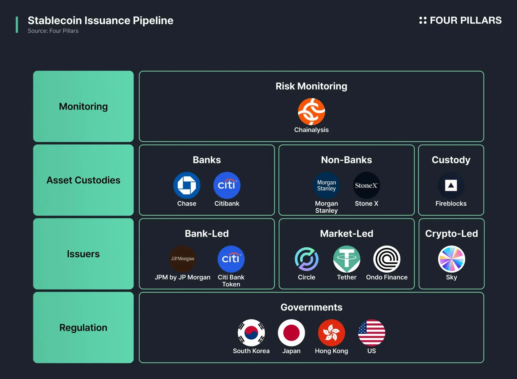Click the Tether logo
This screenshot has height=379, width=517.
tap(347, 259)
